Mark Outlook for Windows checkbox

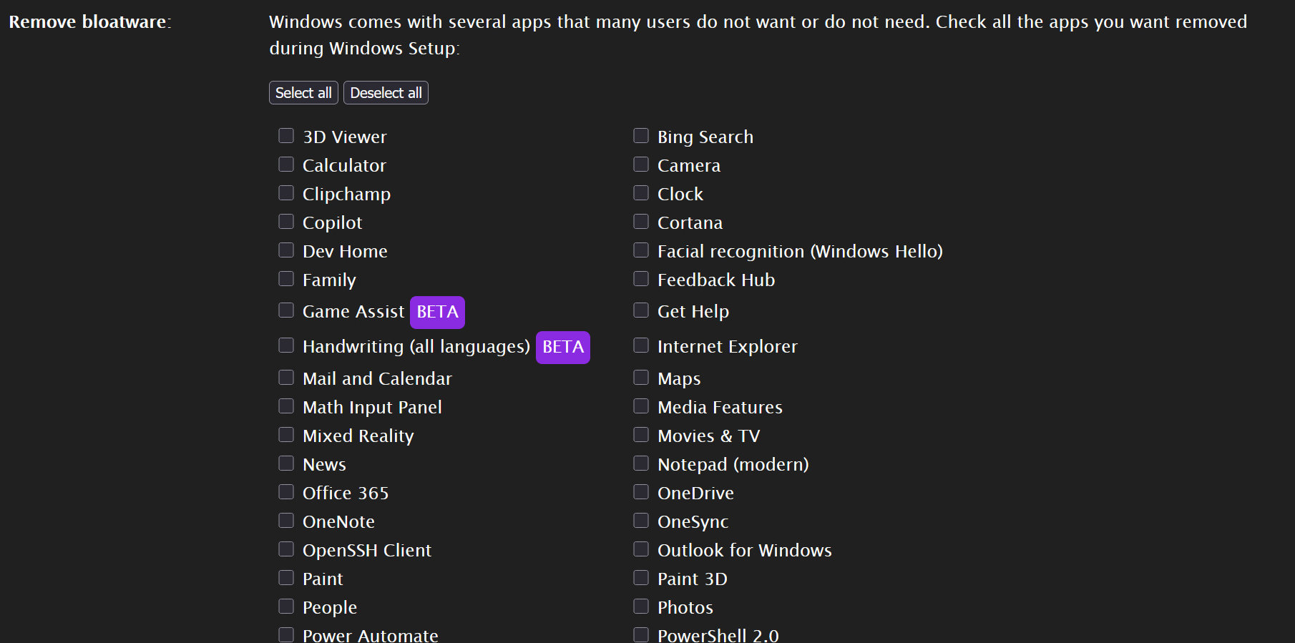[641, 549]
